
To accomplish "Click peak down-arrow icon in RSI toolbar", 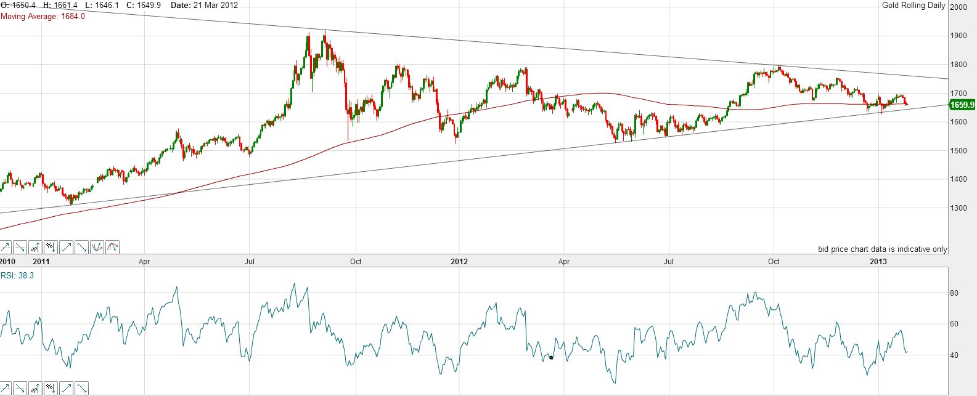I will point(81,389).
